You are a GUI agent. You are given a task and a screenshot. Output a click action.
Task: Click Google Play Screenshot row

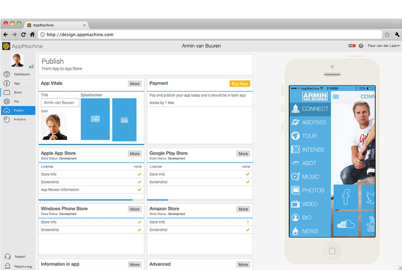[x=200, y=182]
